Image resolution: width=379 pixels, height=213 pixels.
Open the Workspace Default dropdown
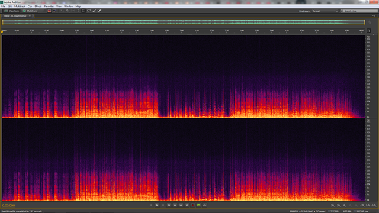[x=325, y=11]
